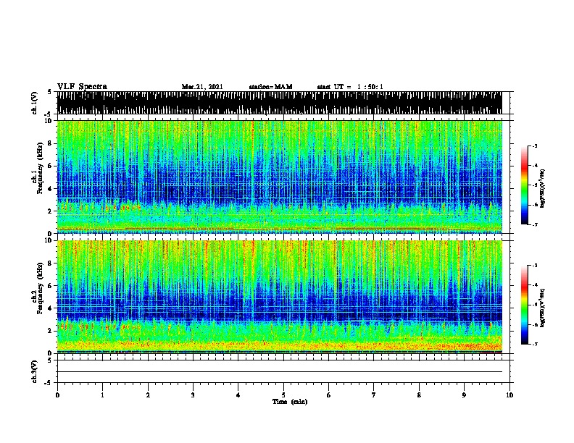Click the final time axis label "10"
The width and height of the screenshot is (574, 443).
coord(509,395)
